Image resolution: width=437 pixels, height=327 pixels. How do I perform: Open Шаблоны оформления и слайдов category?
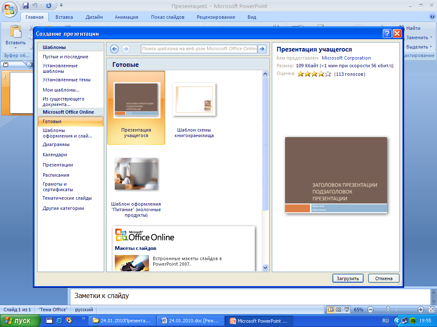pos(67,133)
